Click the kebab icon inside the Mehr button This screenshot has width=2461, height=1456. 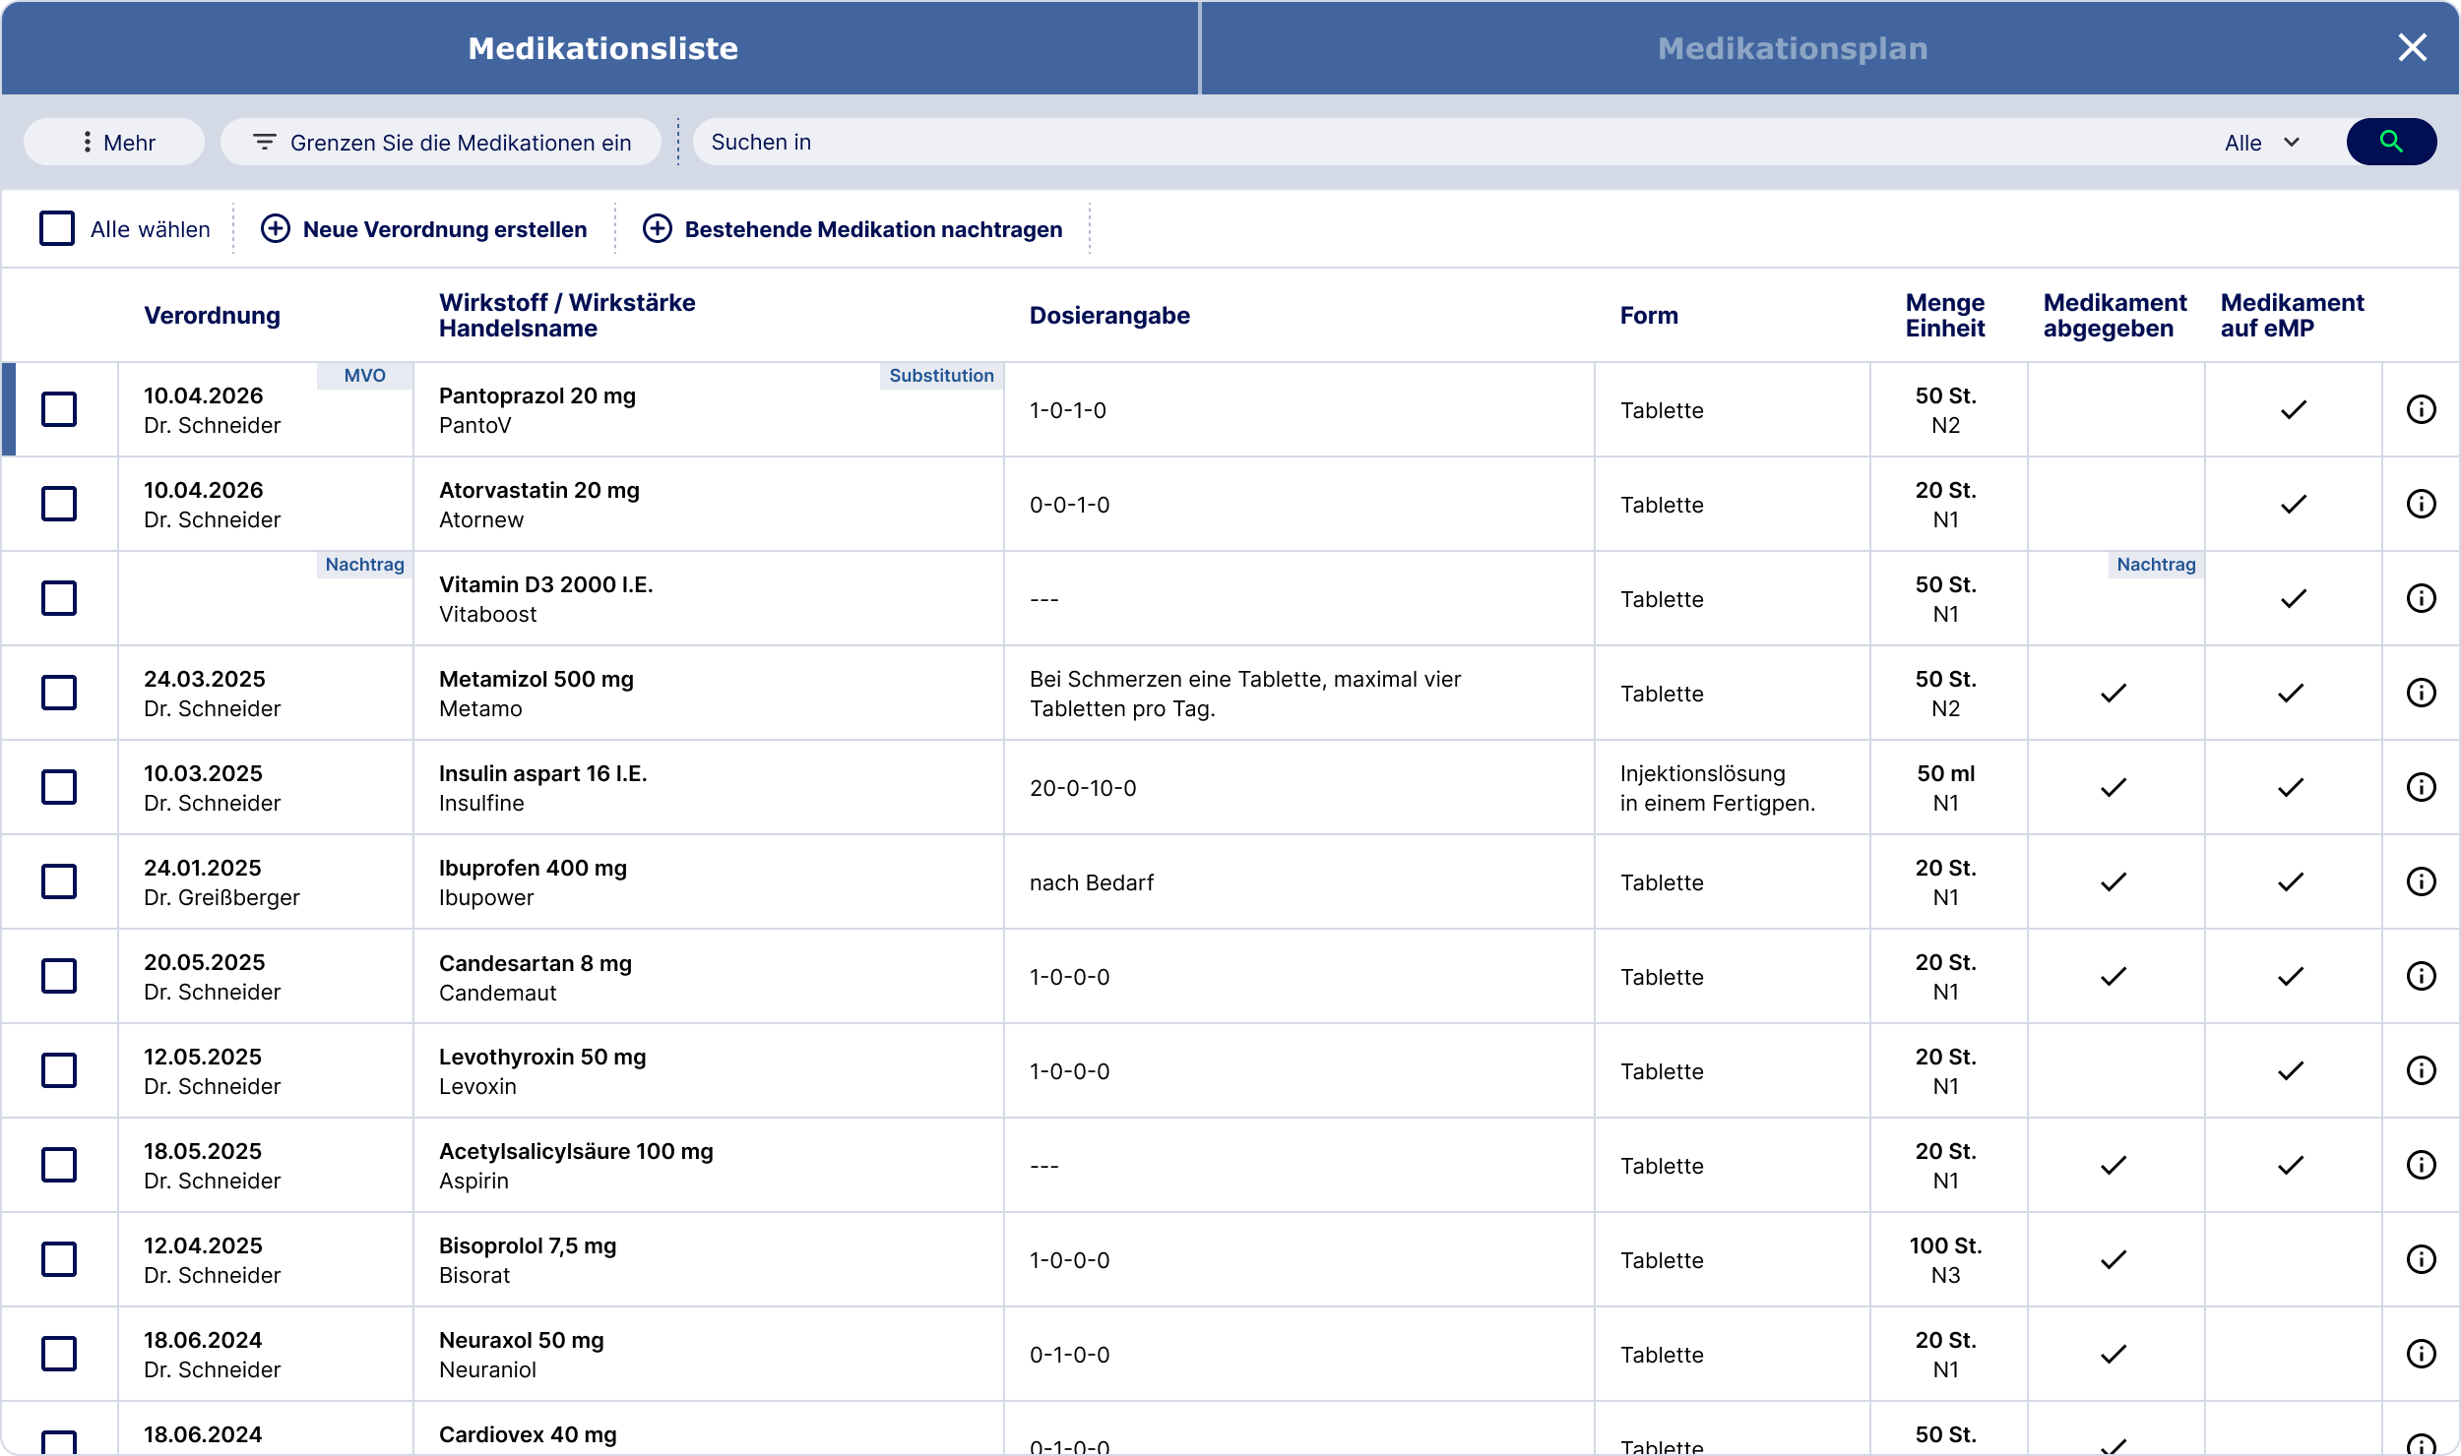pos(87,142)
